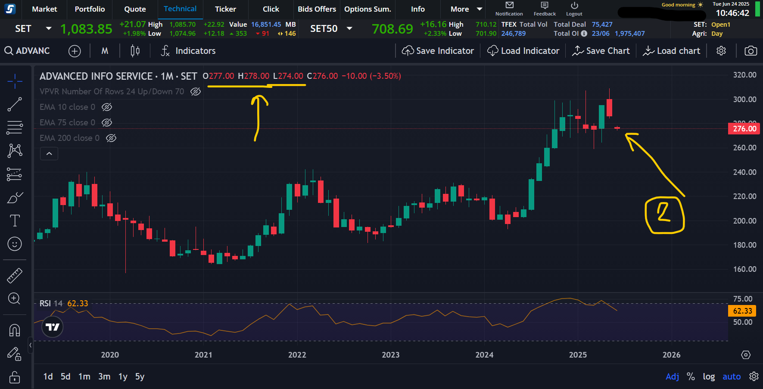Image resolution: width=763 pixels, height=389 pixels.
Task: Open the go-to-date target icon
Action: tap(746, 355)
